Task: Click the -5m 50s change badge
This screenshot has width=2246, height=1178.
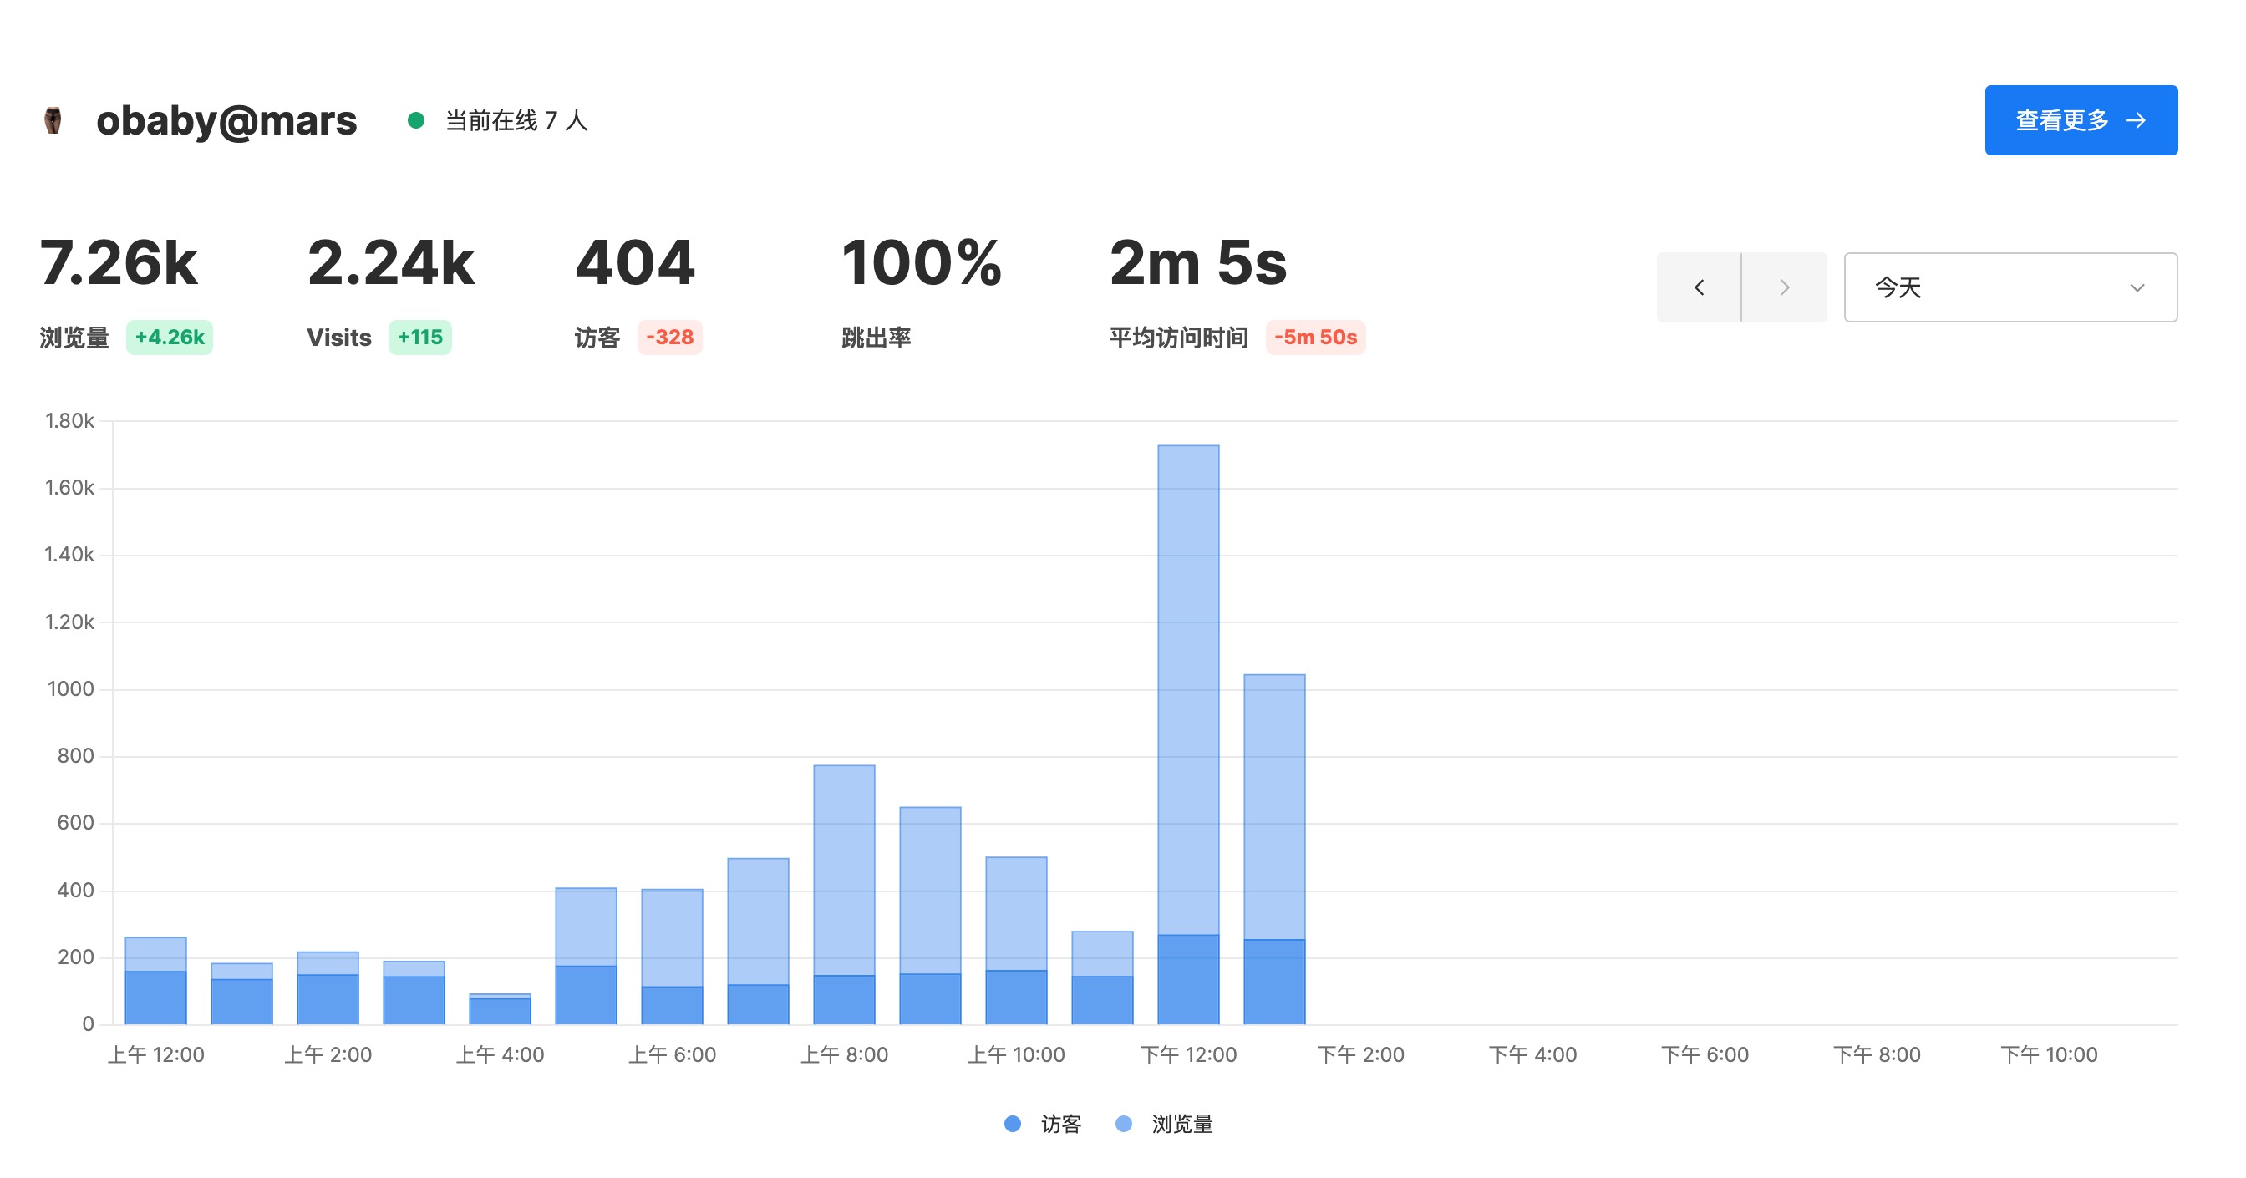Action: coord(1315,338)
